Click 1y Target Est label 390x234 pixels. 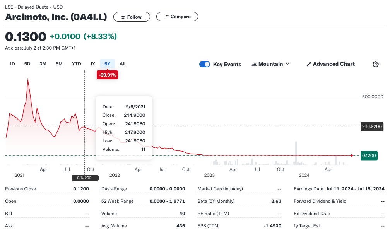(307, 226)
